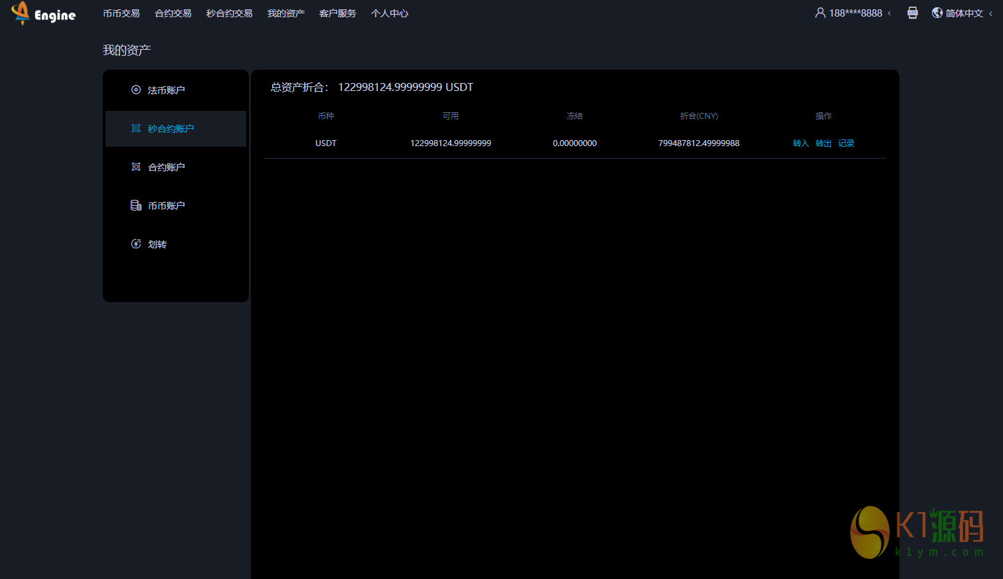This screenshot has width=1003, height=579.
Task: Click the Engine rocket logo
Action: pyautogui.click(x=21, y=13)
